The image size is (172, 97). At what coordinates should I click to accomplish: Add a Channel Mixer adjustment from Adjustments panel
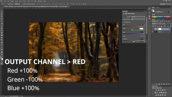click(164, 93)
